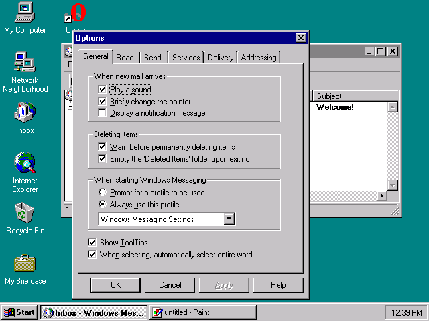Close the Options dialog
429x321 pixels.
301,38
